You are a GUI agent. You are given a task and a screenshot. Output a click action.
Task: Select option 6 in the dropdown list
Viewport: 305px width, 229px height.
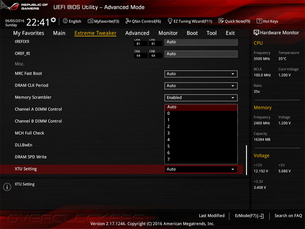201,153
